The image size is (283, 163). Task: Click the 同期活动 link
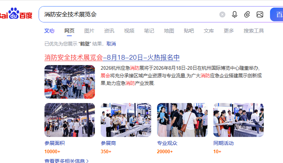223,143
